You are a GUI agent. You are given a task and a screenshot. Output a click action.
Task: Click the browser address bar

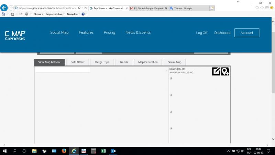point(47,8)
